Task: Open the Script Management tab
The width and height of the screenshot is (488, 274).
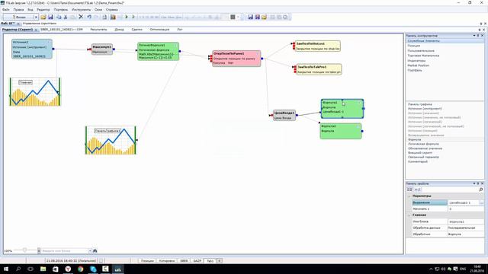Action: (40, 24)
